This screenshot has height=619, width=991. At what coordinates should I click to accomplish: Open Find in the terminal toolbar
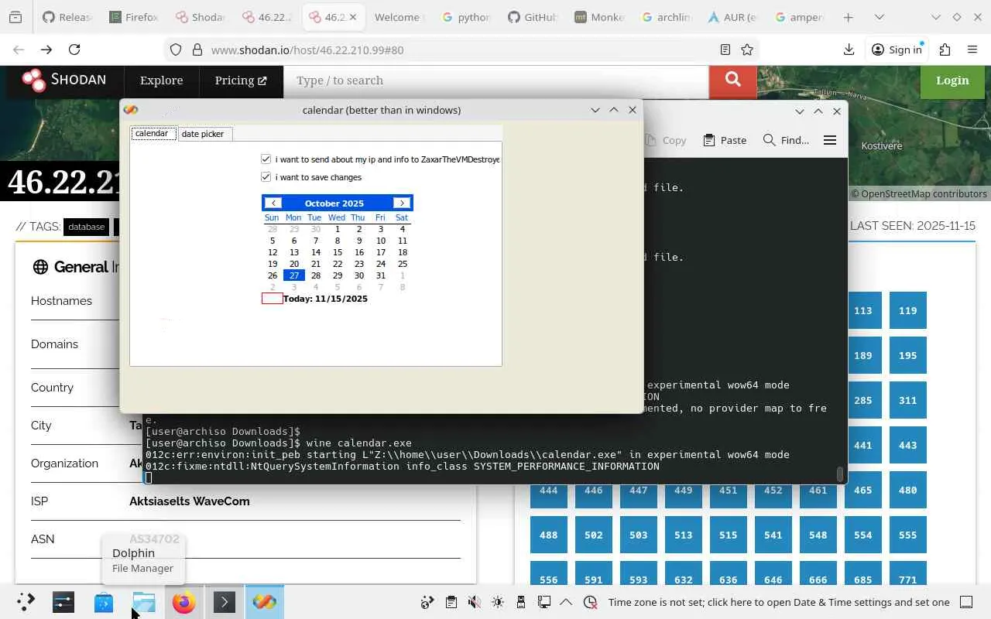click(786, 140)
